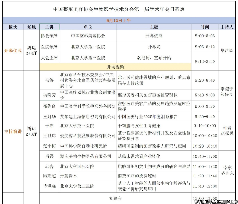The height and width of the screenshot is (204, 238).
Task: Click the schedule title at the top
Action: 119,9
